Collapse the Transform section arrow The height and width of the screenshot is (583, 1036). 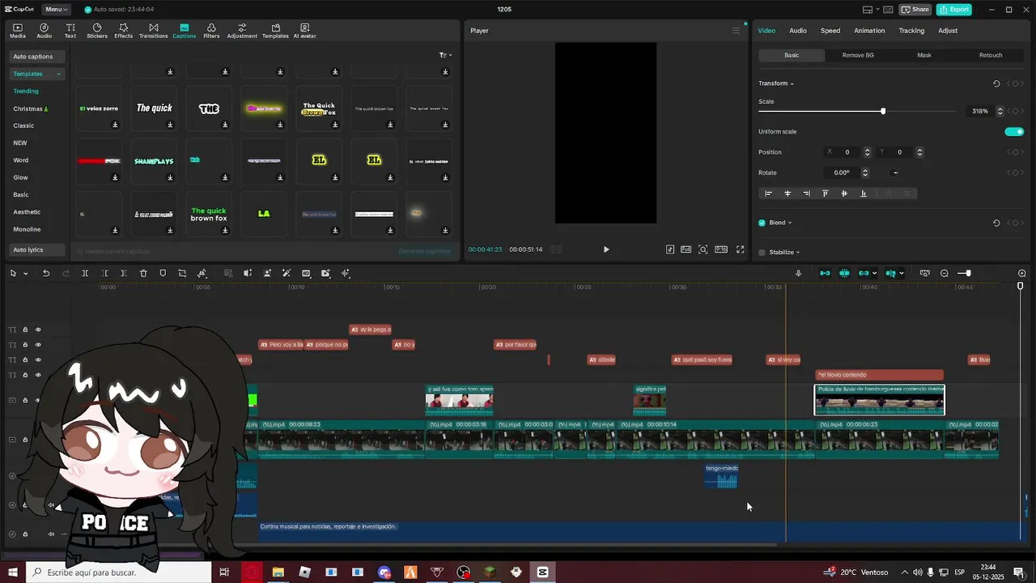point(792,84)
